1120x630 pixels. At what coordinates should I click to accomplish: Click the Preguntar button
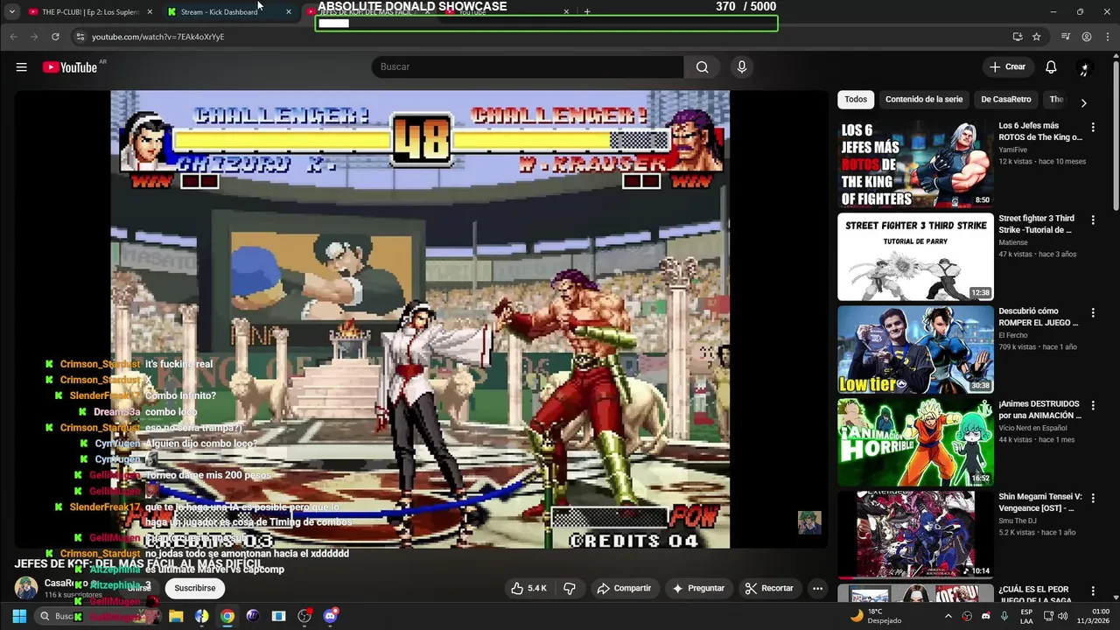tap(697, 588)
